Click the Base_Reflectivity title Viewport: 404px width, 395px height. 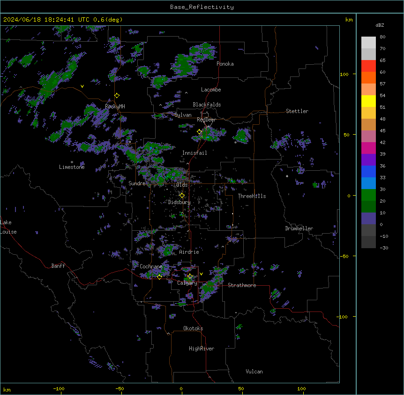tap(202, 7)
